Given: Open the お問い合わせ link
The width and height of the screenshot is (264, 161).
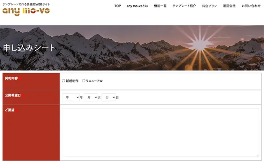Looking at the screenshot, I should (x=251, y=6).
